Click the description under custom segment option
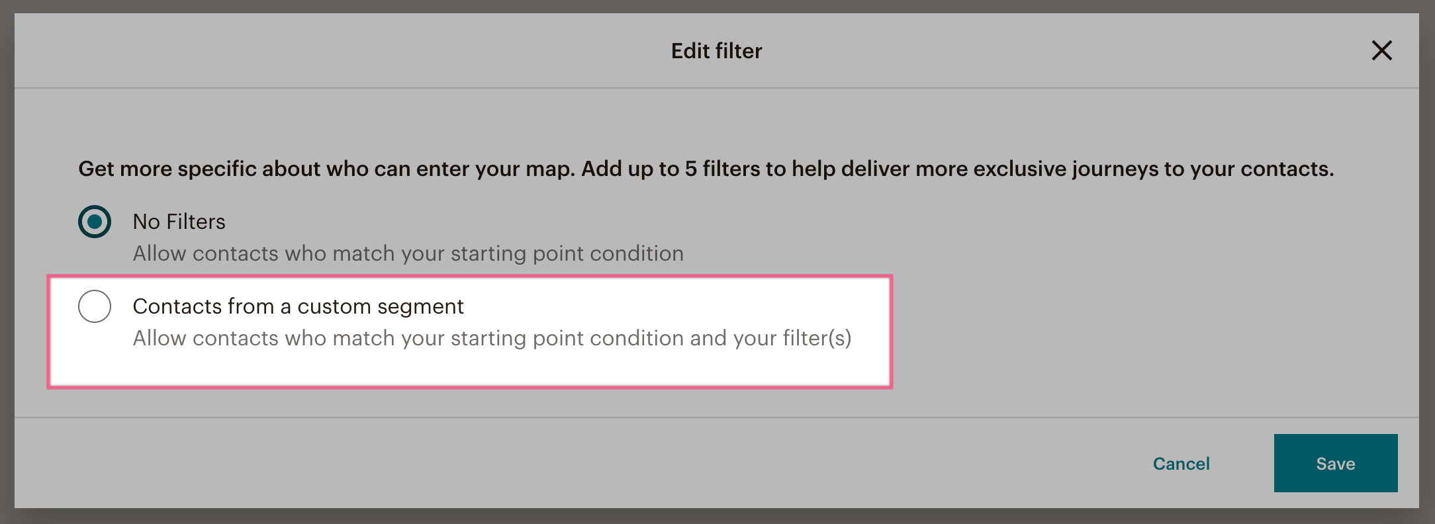The image size is (1435, 524). click(x=491, y=338)
